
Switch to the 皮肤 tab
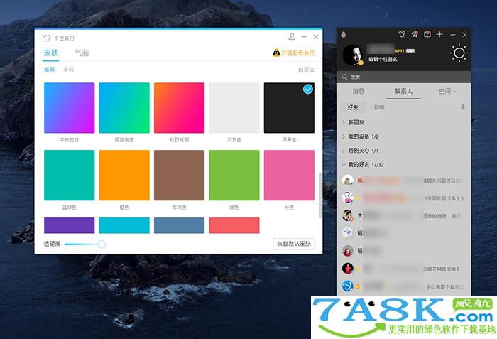[x=51, y=53]
